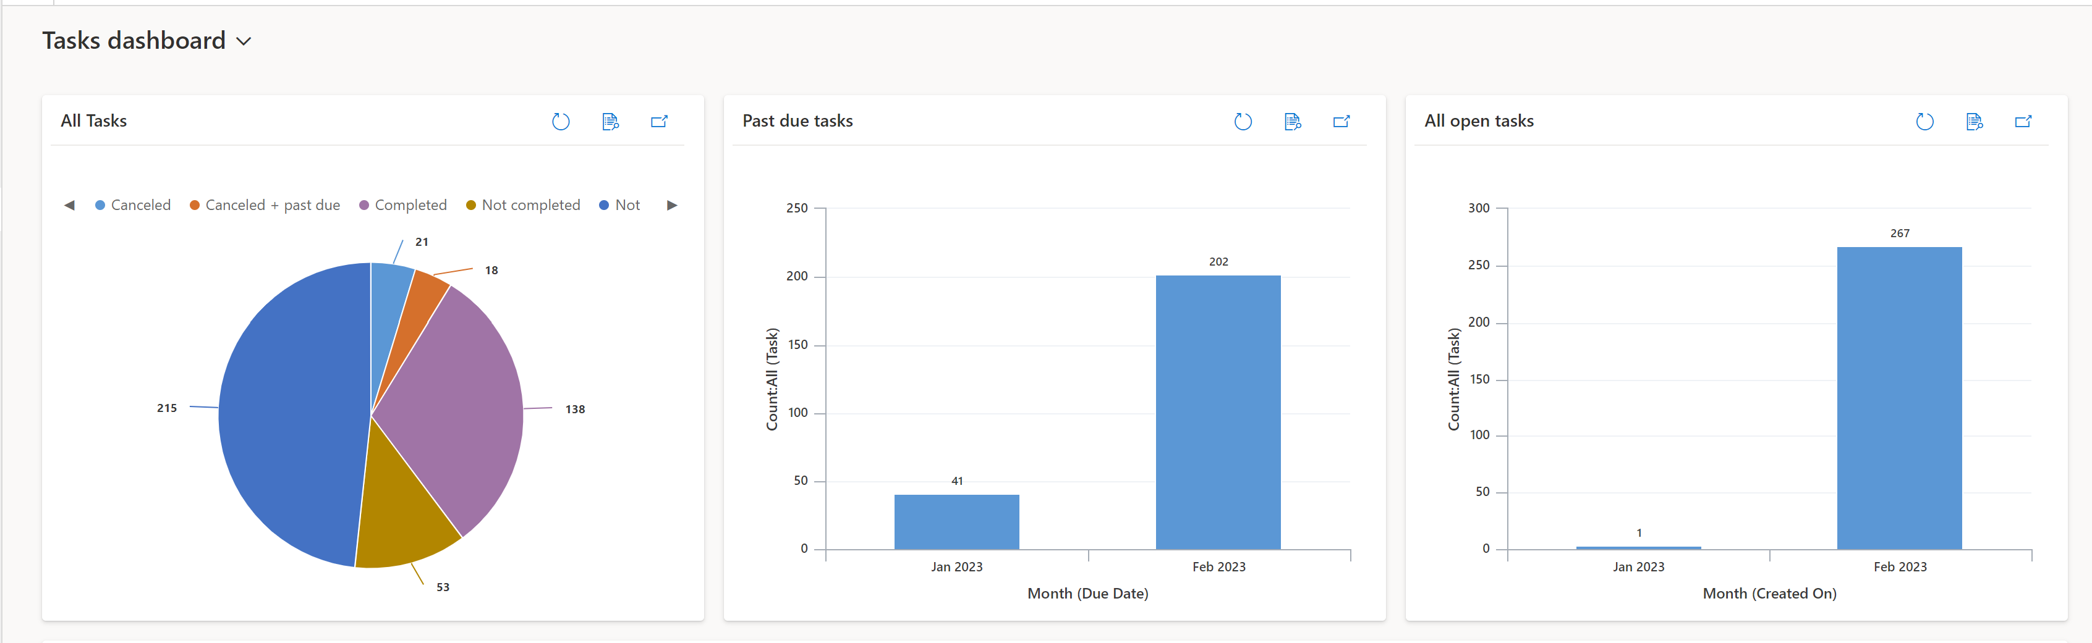Screen dimensions: 2092x643
Task: Click Feb 2023 axis label in Past due tasks
Action: pyautogui.click(x=1218, y=566)
